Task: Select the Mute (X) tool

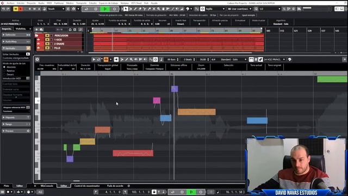Action: pyautogui.click(x=154, y=9)
